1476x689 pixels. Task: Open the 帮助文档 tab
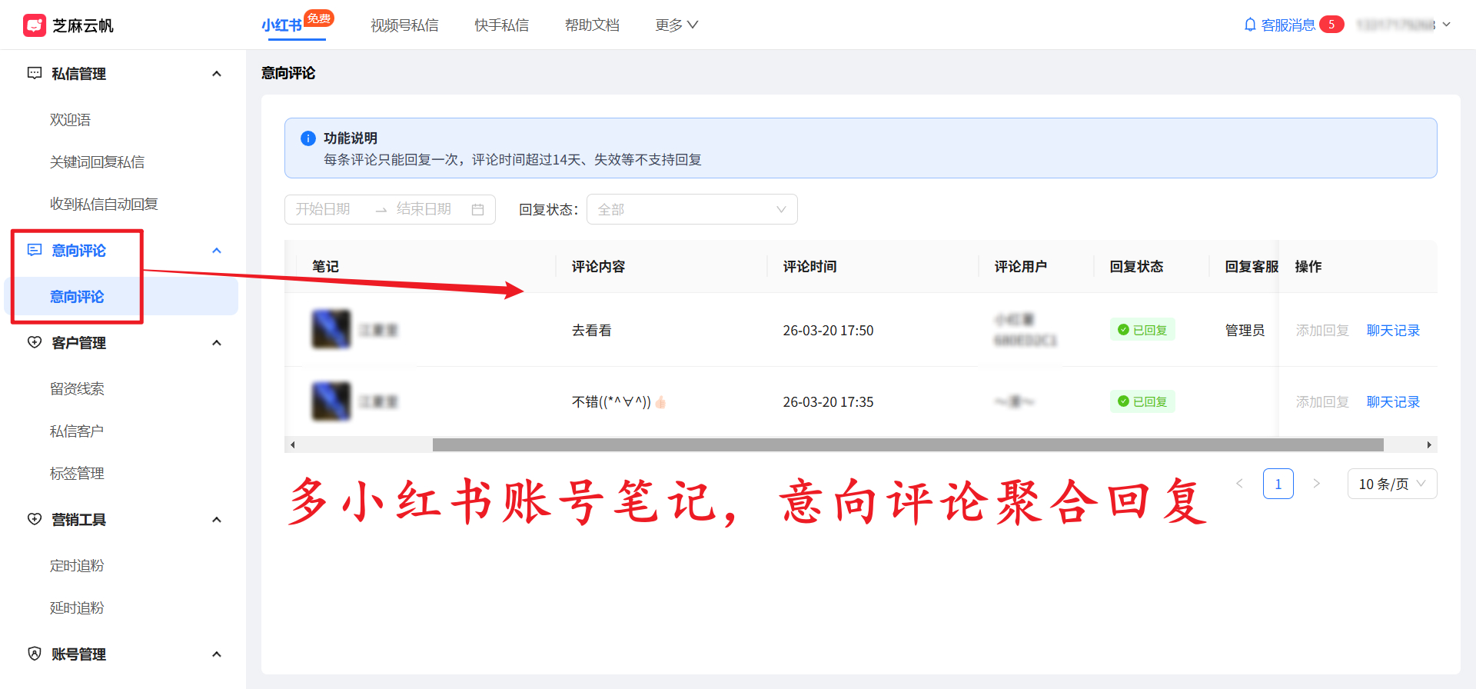592,25
